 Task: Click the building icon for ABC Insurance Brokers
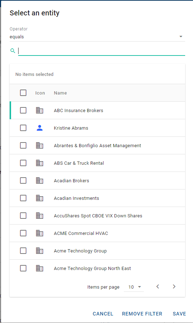point(40,110)
